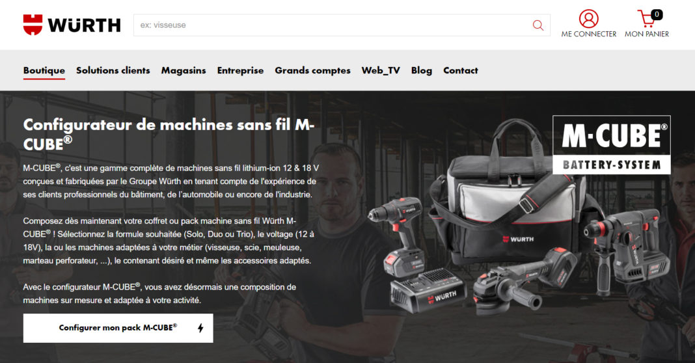Click the cart item count badge
Viewport: 695px width, 363px height.
coord(657,14)
